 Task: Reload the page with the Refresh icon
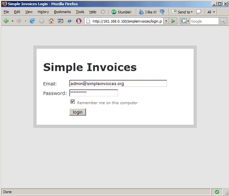32,21
